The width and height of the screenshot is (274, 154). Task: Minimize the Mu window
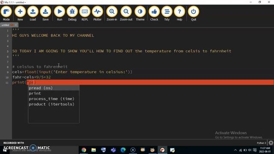coord(251,2)
